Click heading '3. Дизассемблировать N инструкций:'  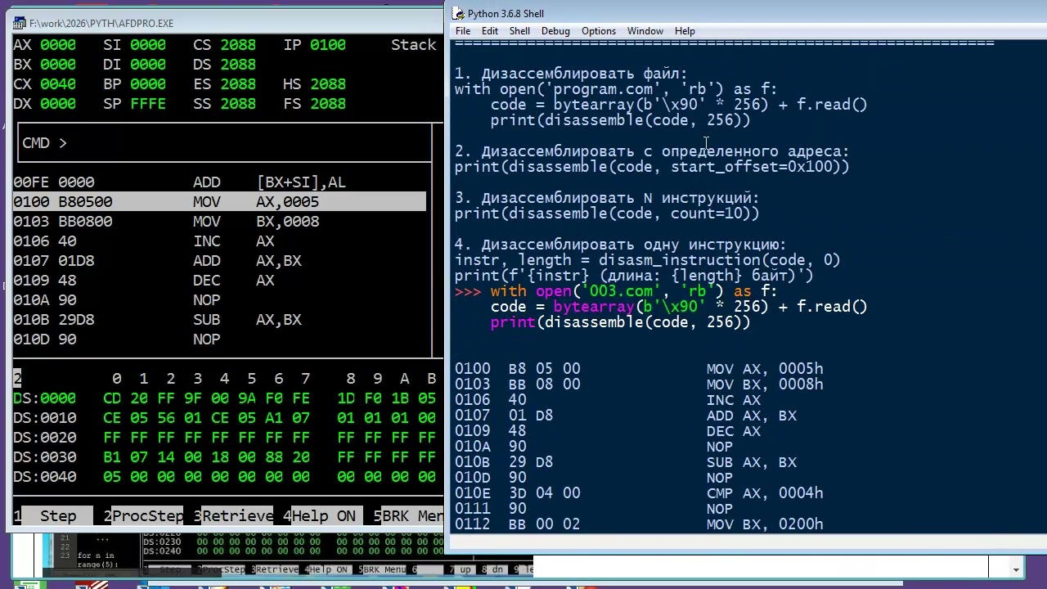click(607, 198)
